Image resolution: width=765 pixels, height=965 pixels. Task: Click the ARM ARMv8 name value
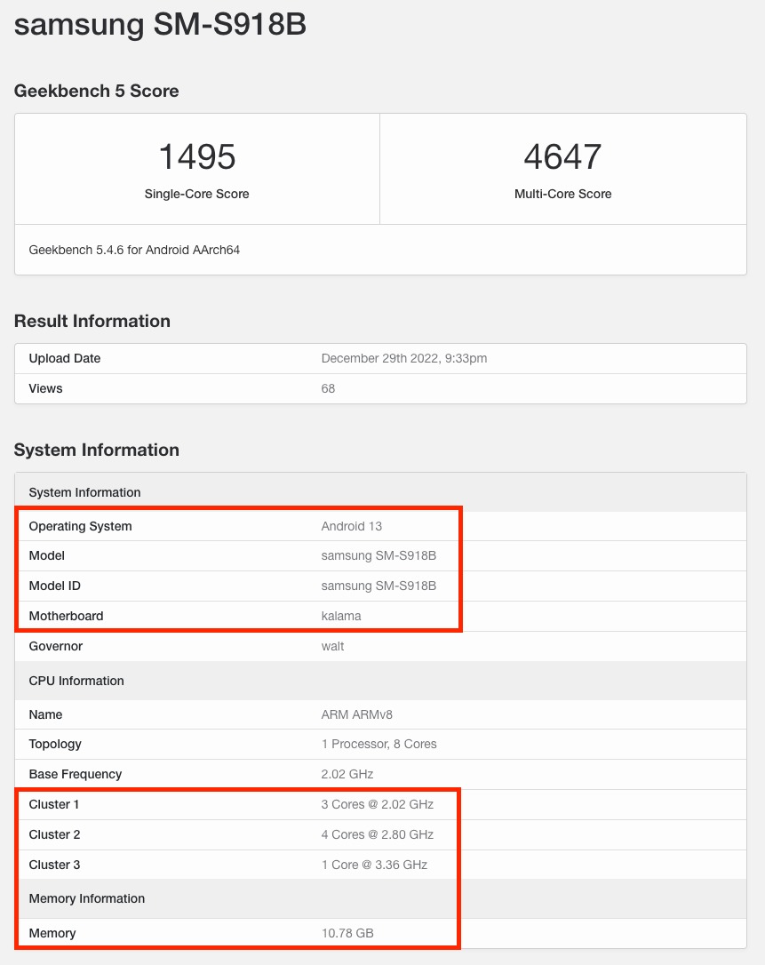(x=358, y=714)
